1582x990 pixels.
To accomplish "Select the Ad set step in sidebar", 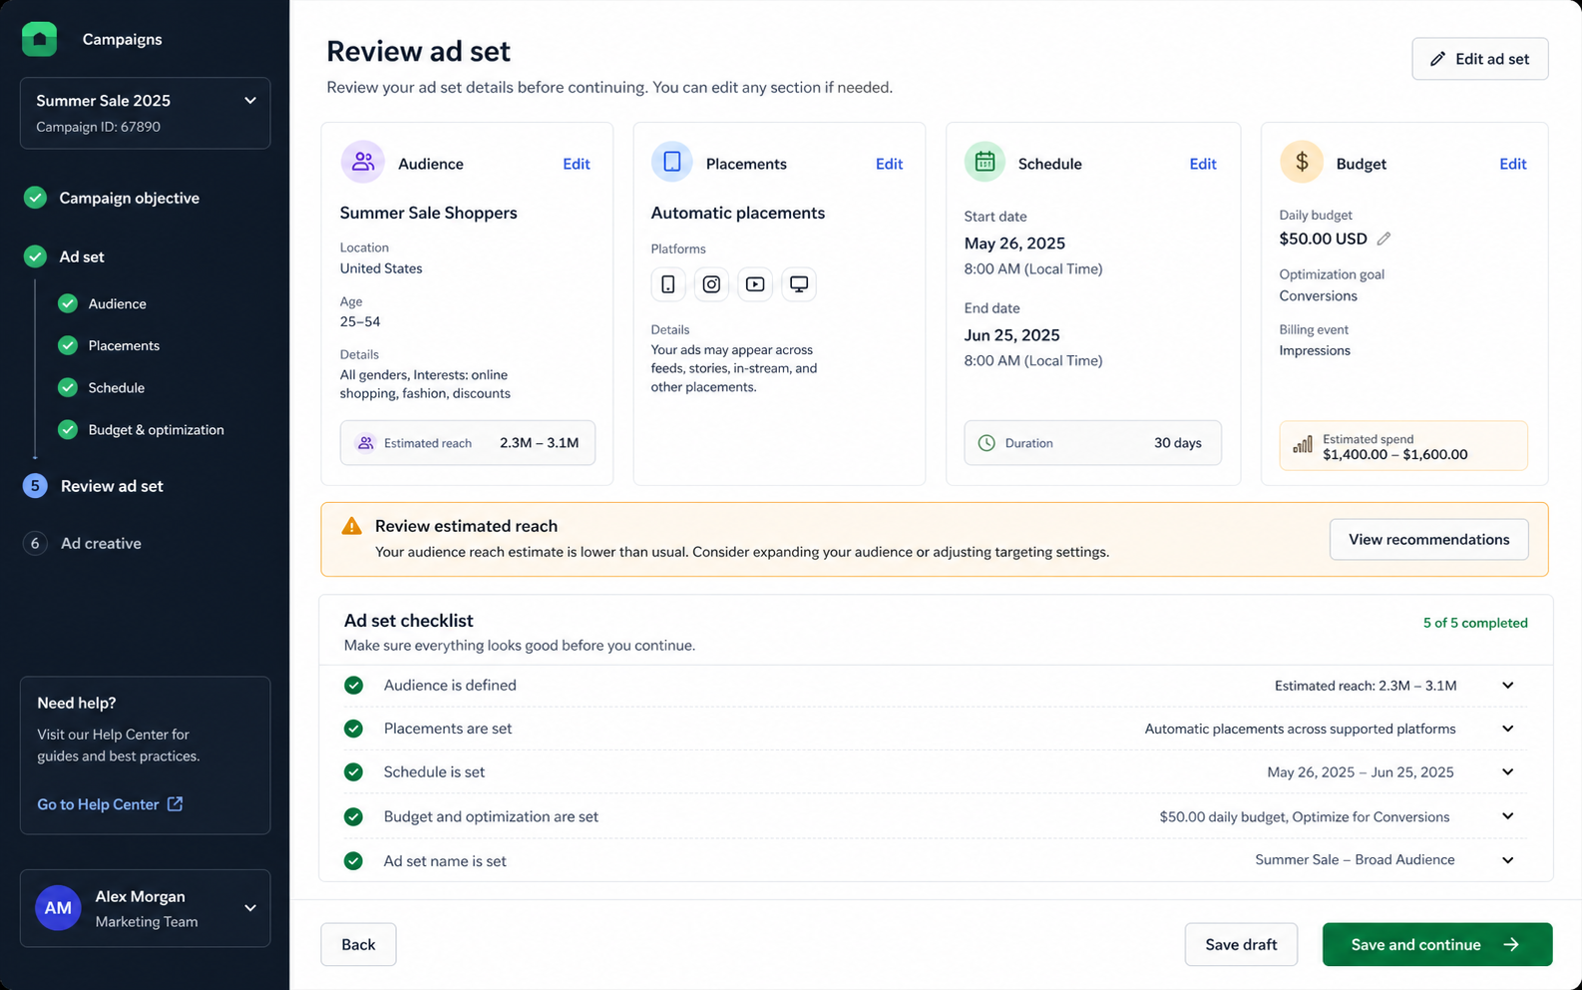I will tap(82, 256).
